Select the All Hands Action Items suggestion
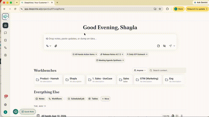 [x=85, y=54]
